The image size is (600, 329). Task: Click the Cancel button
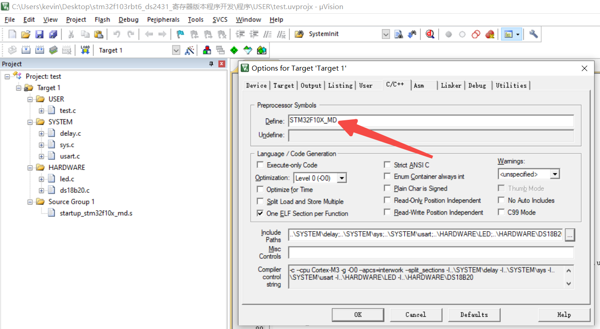416,314
